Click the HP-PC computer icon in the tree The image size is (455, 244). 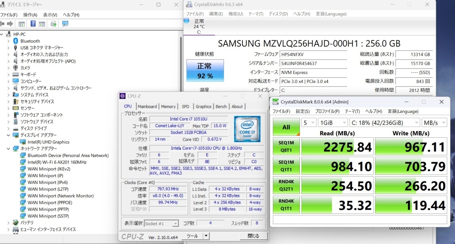click(9, 34)
